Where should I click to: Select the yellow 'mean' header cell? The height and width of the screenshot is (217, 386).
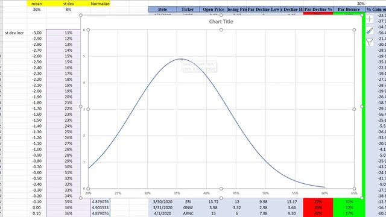click(37, 4)
